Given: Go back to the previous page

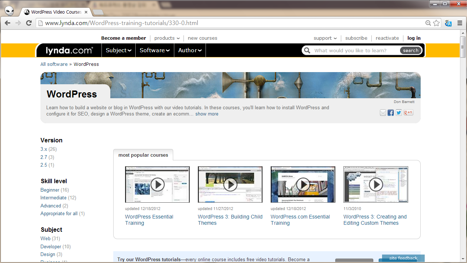Looking at the screenshot, I should [x=7, y=23].
